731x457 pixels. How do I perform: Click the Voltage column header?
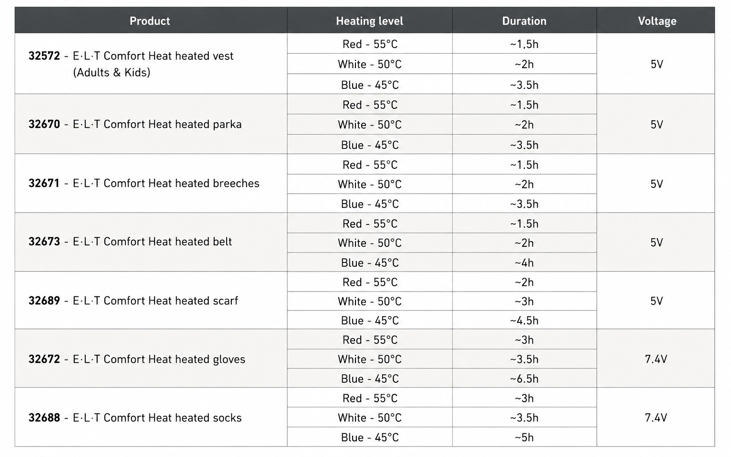pos(656,20)
